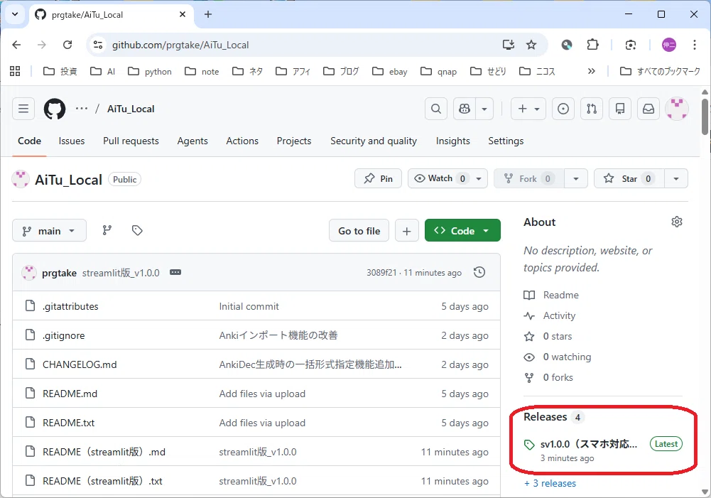Open AiTu_Local breadcrumb link

(131, 109)
